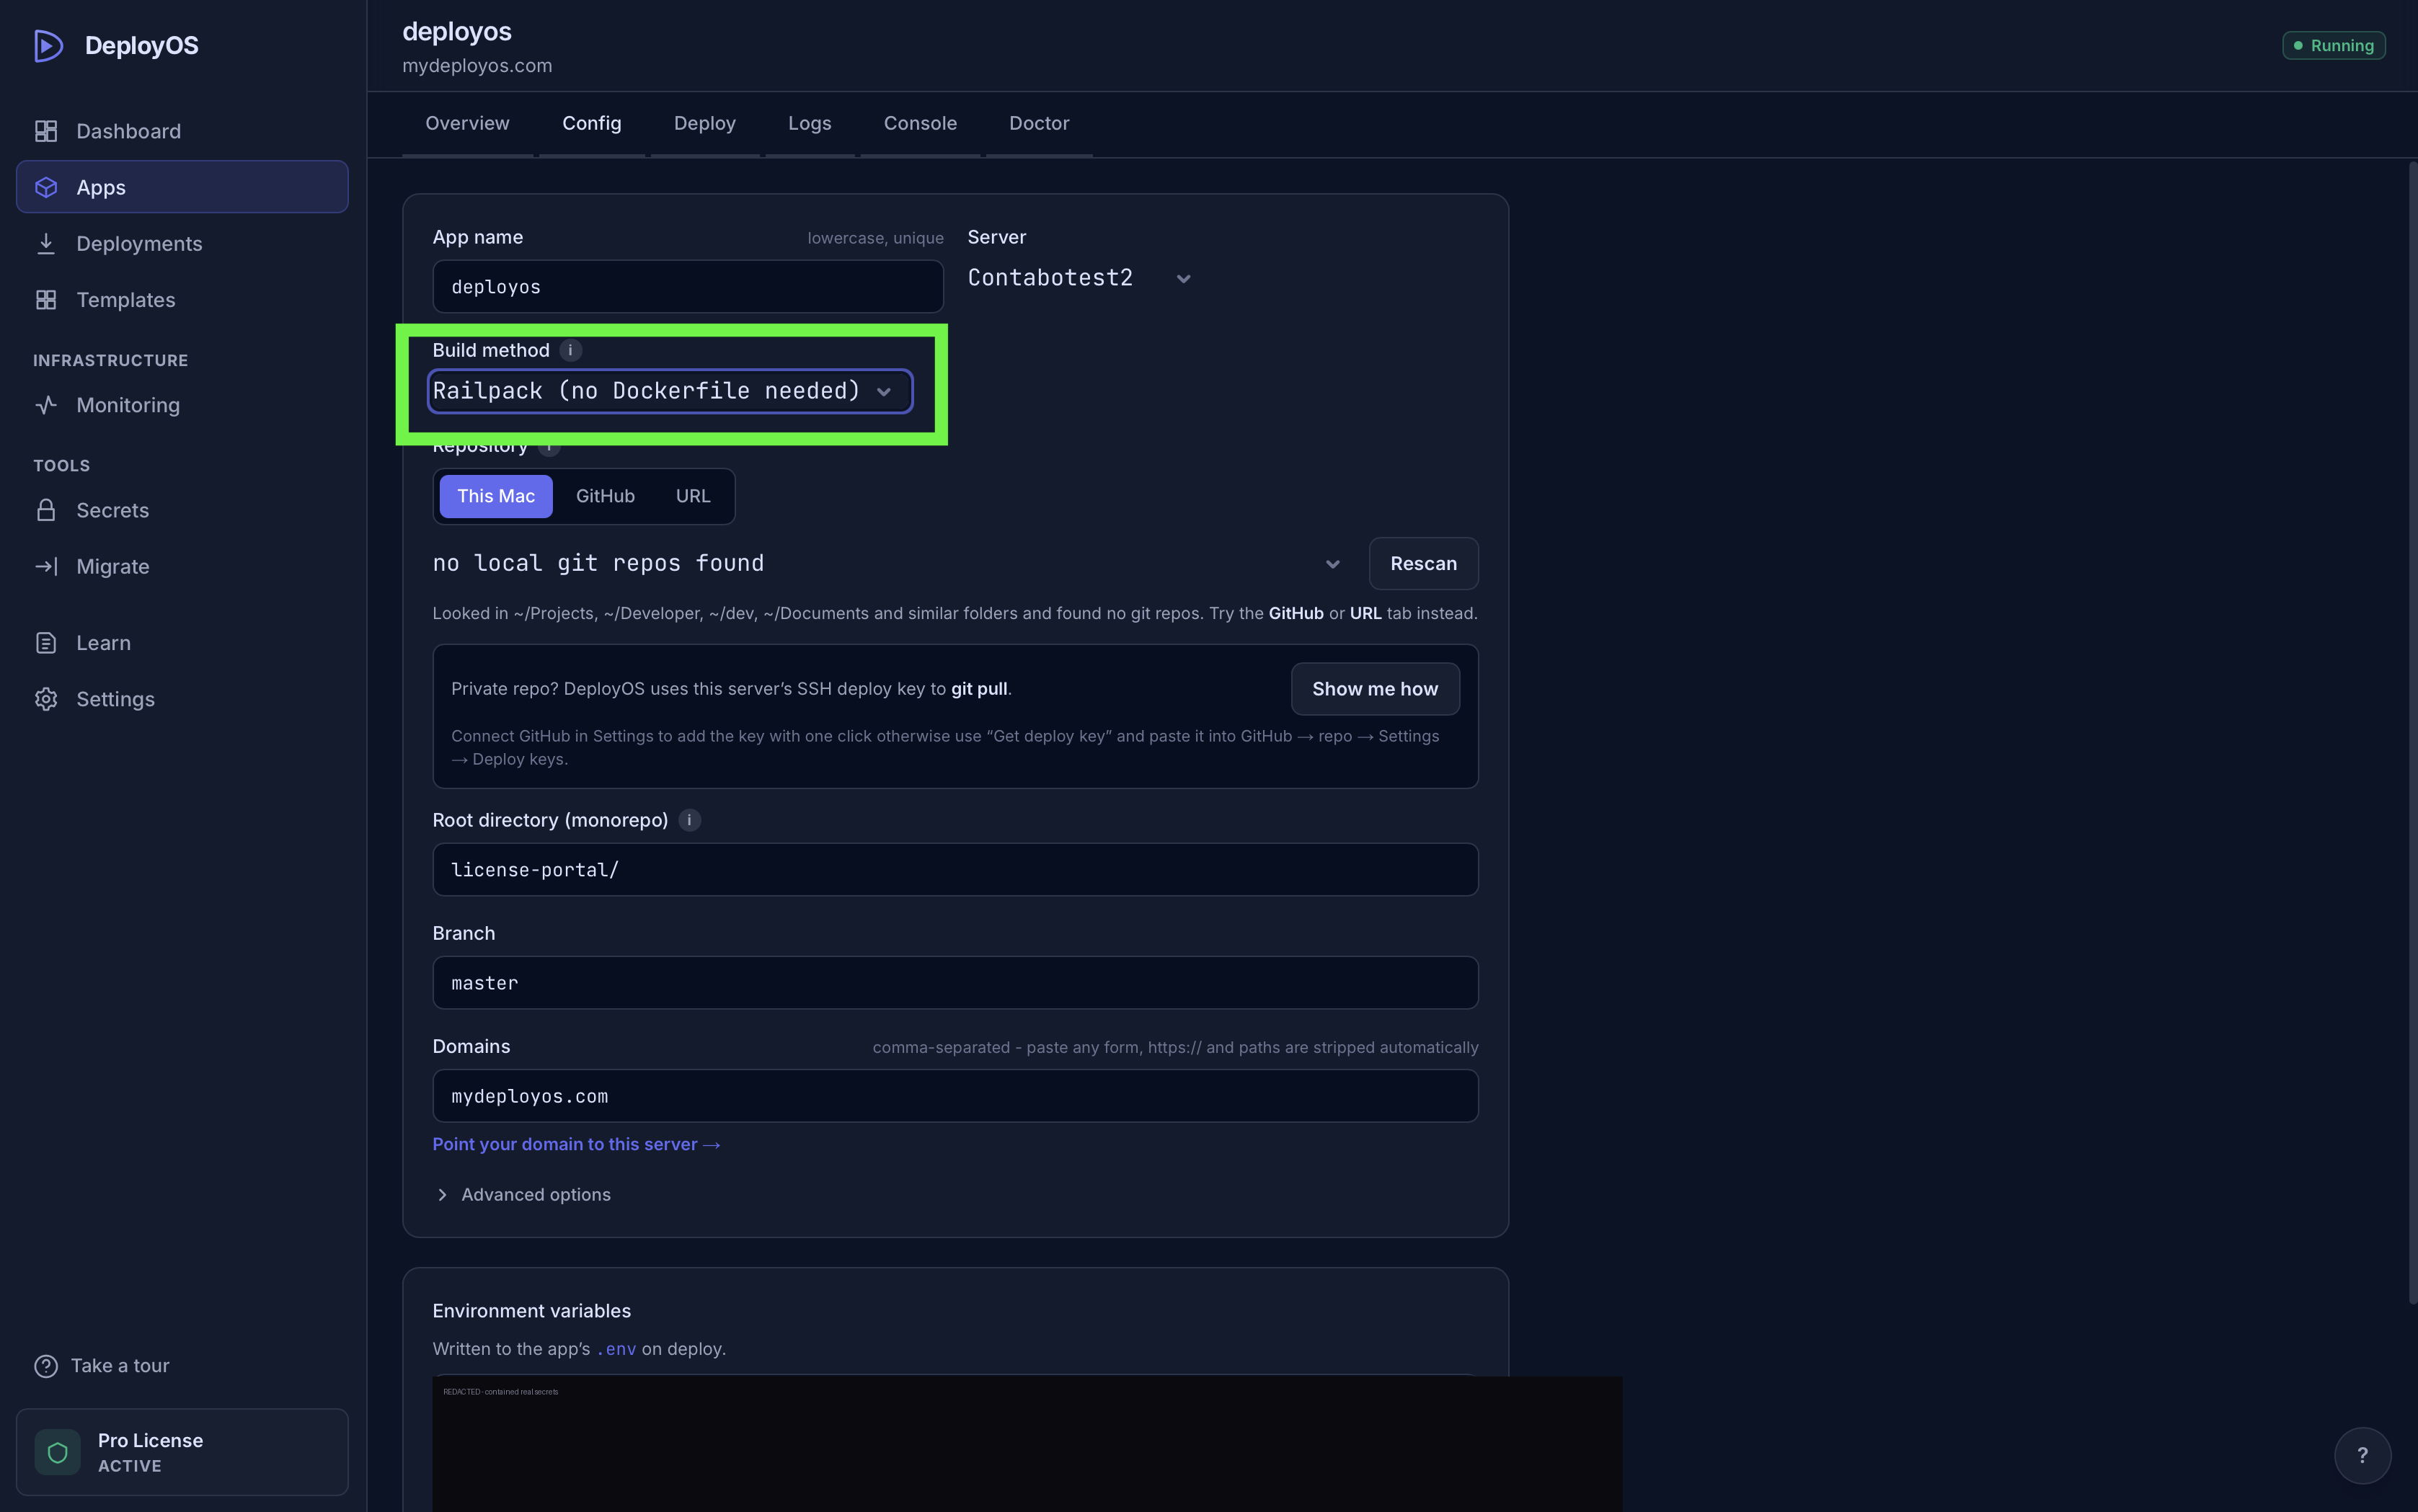This screenshot has height=1512, width=2418.
Task: Switch to the Config tab
Action: 591,123
